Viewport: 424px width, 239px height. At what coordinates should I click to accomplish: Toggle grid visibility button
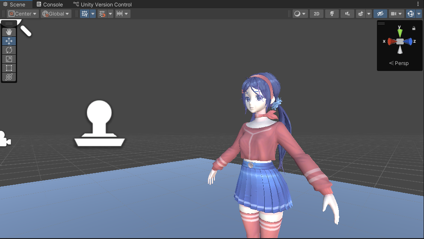click(85, 14)
